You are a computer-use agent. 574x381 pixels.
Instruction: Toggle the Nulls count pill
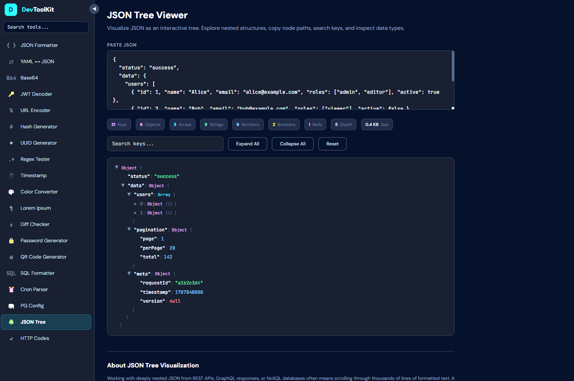click(x=315, y=124)
